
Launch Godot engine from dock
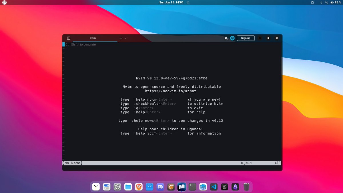(x=203, y=187)
